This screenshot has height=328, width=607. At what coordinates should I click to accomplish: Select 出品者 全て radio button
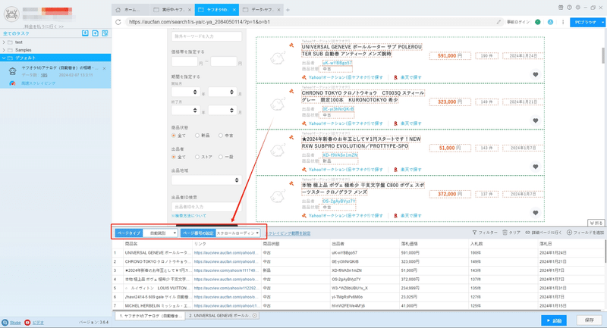[174, 157]
